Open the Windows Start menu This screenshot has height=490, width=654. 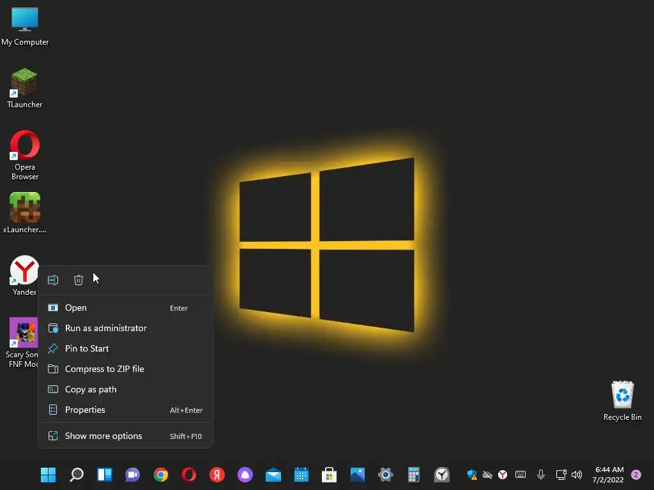coord(49,475)
